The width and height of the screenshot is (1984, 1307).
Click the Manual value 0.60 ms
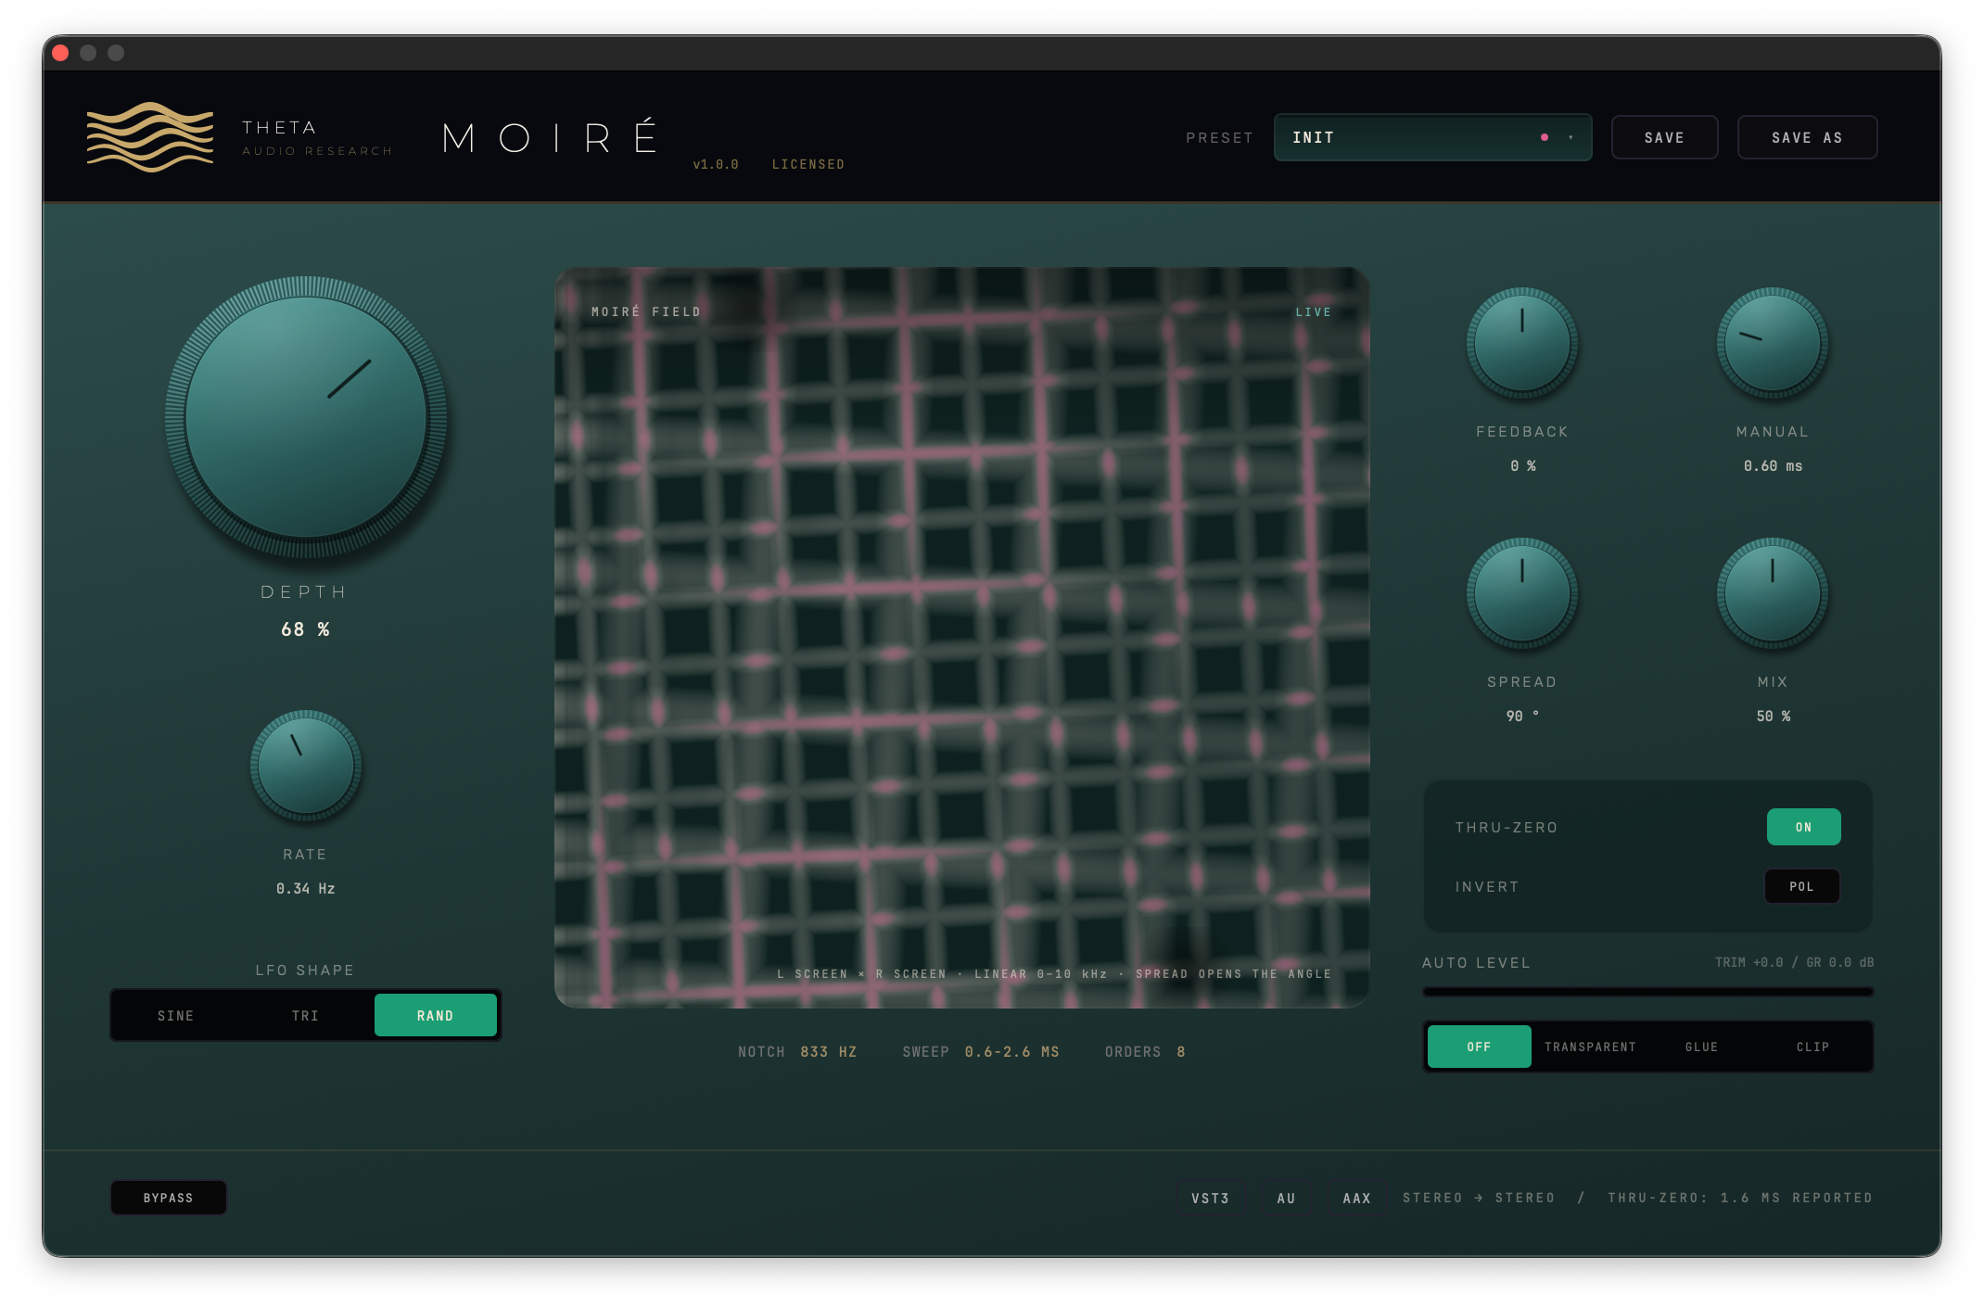pos(1773,465)
